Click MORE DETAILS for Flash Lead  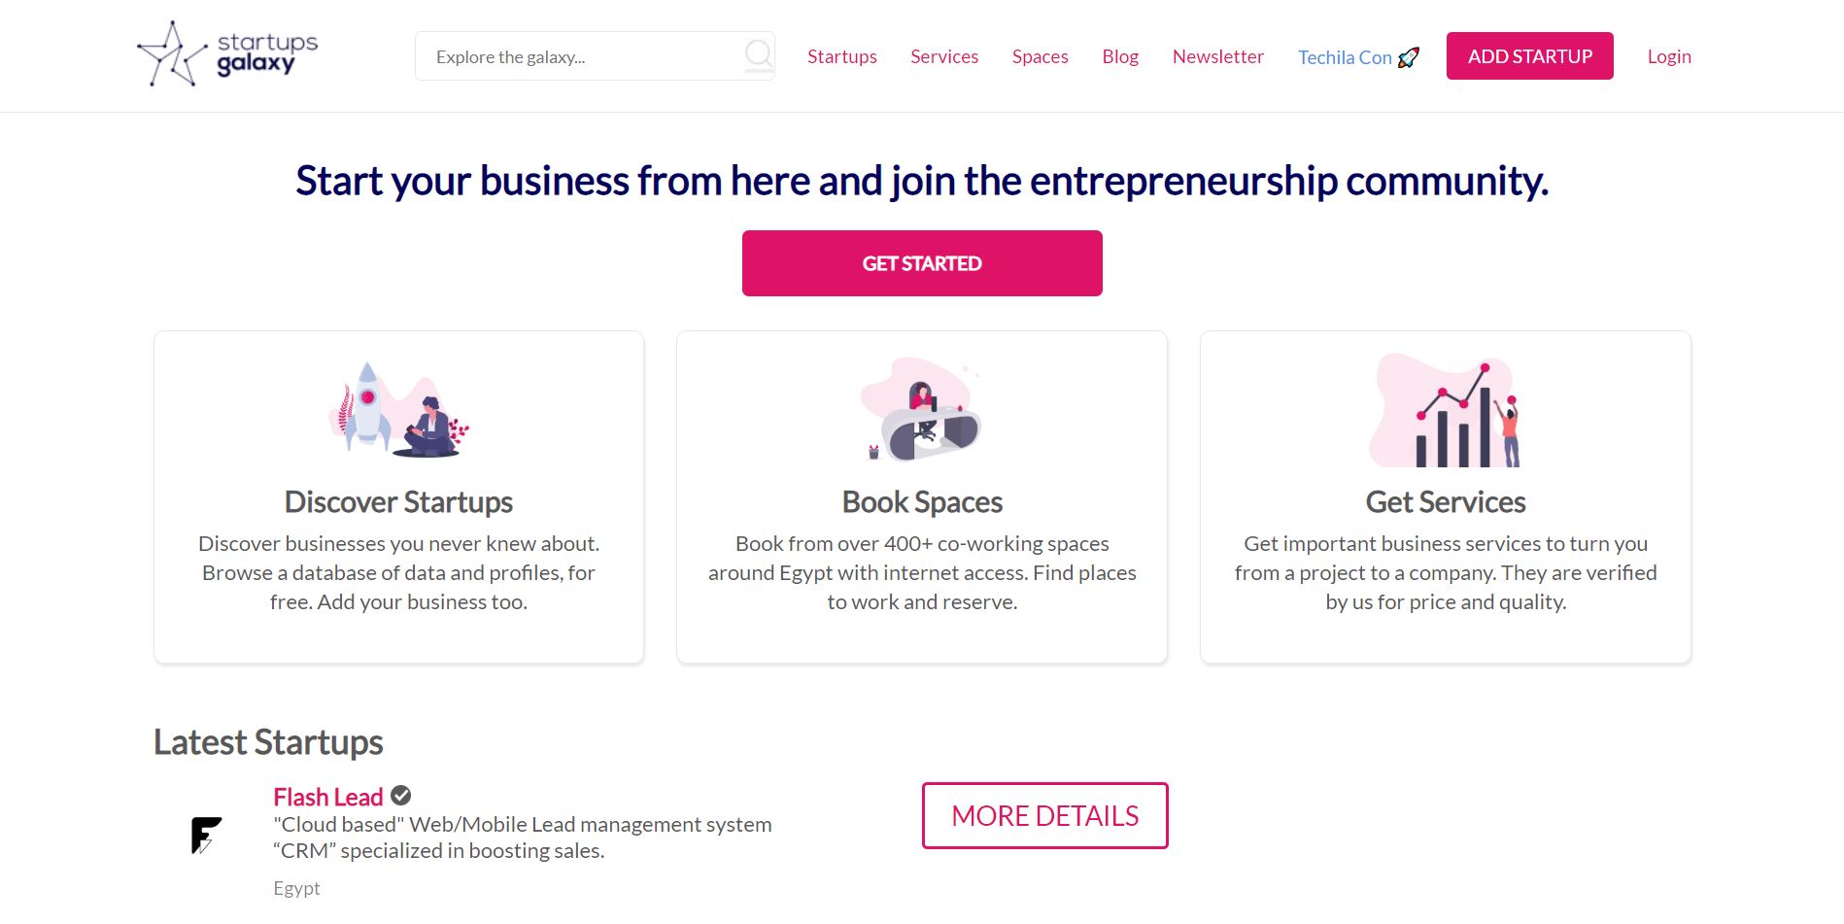click(1044, 815)
